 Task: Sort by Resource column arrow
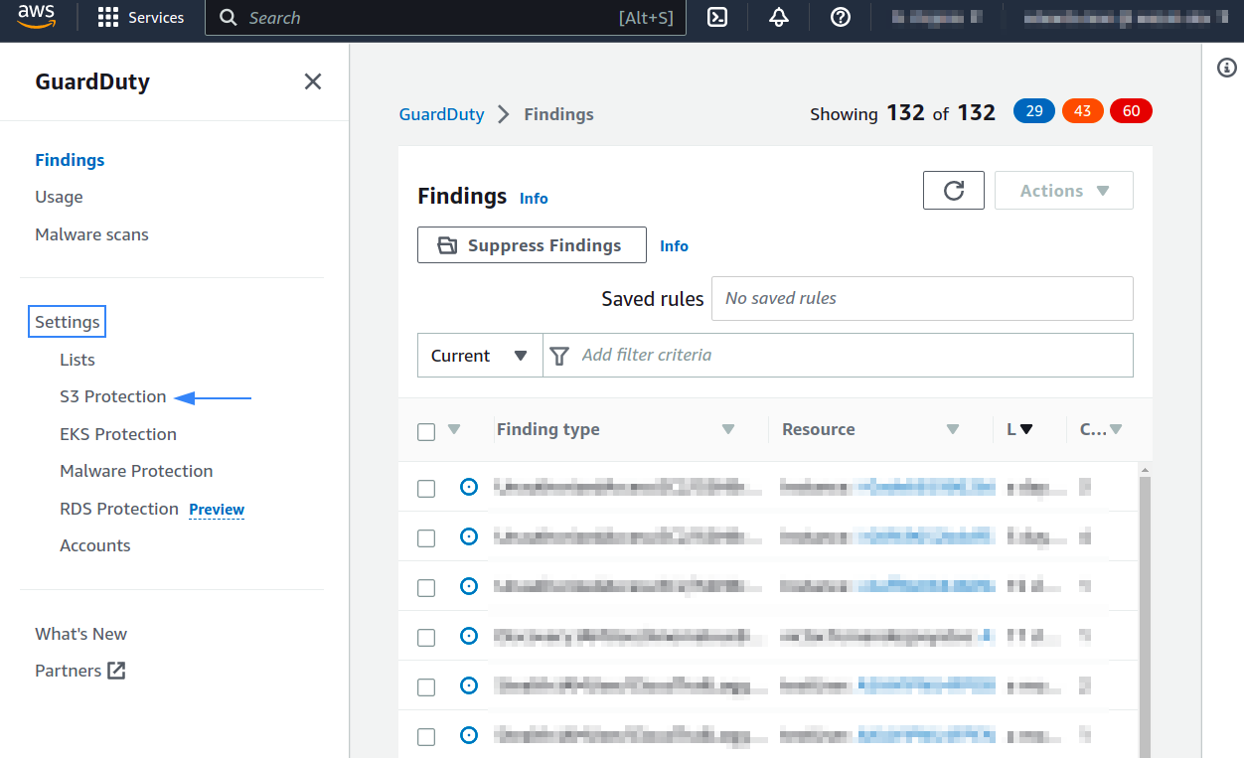pyautogui.click(x=953, y=429)
